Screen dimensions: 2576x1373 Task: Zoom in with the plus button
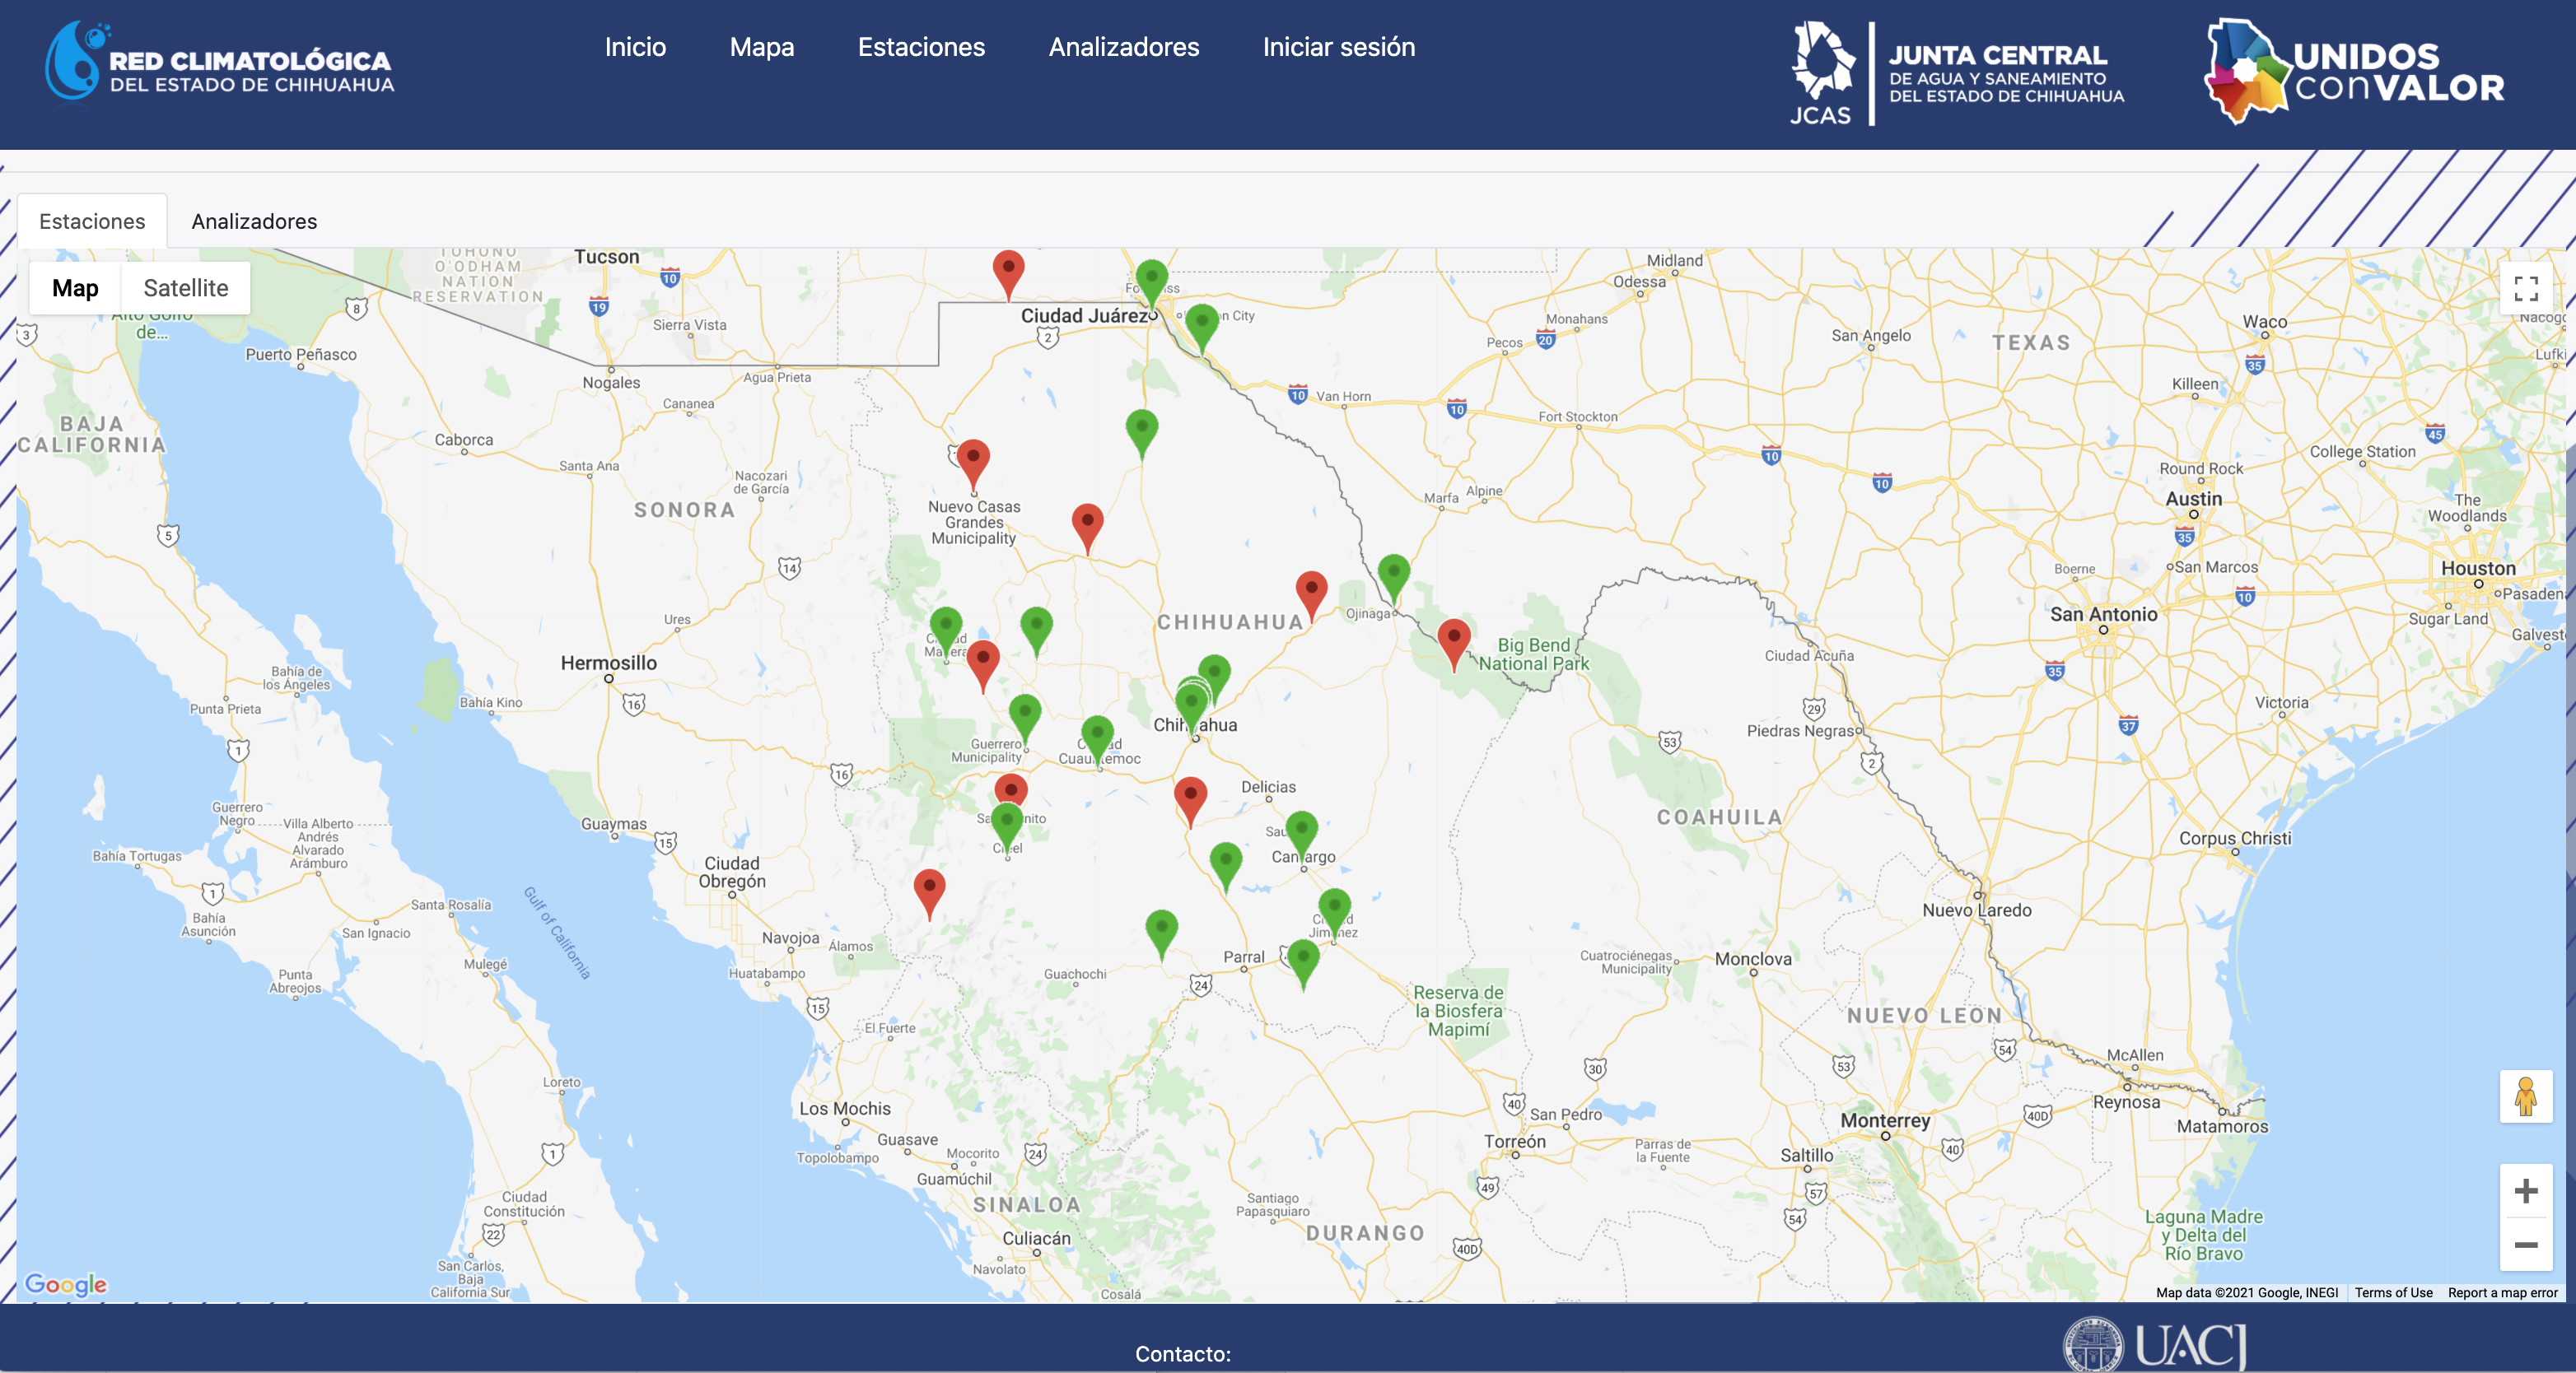pyautogui.click(x=2526, y=1191)
